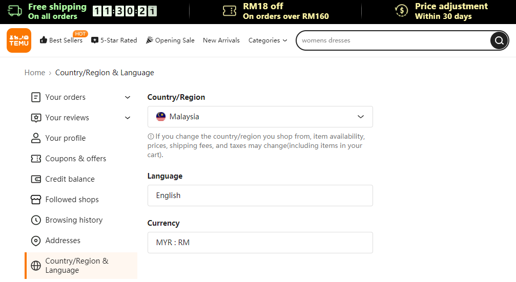
Task: Click the Your profile person icon
Action: click(x=36, y=138)
